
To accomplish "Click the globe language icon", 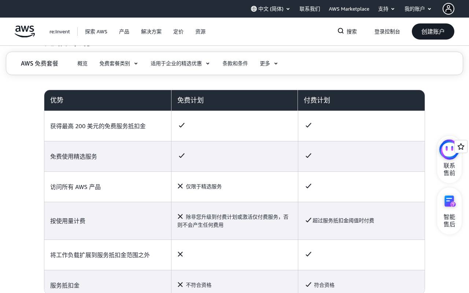I will click(254, 9).
